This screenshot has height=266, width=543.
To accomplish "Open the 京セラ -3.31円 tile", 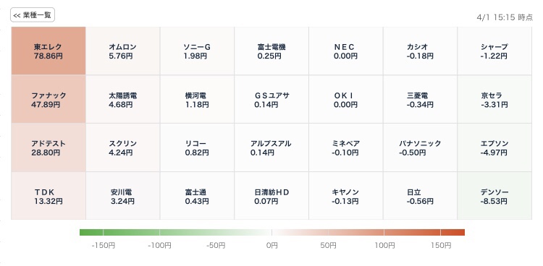I will [x=494, y=99].
